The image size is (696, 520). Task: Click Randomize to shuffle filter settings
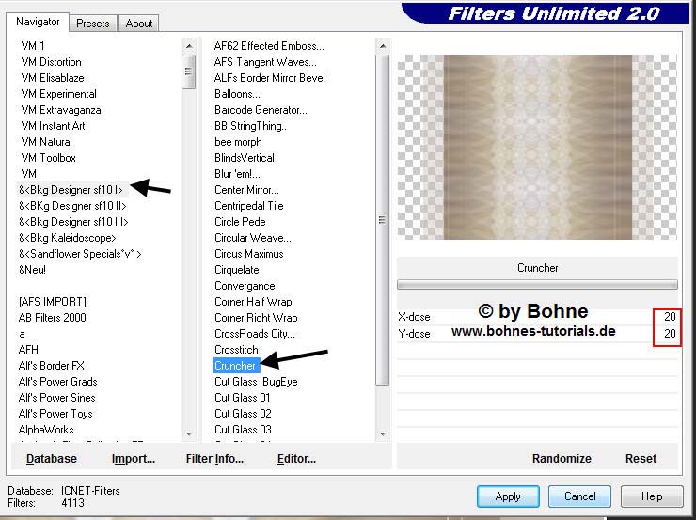(x=562, y=459)
